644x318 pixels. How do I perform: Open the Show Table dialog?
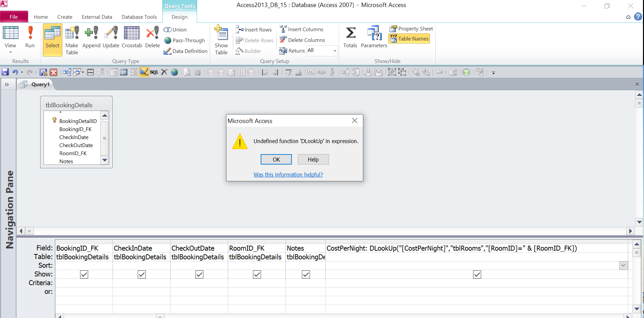click(221, 40)
